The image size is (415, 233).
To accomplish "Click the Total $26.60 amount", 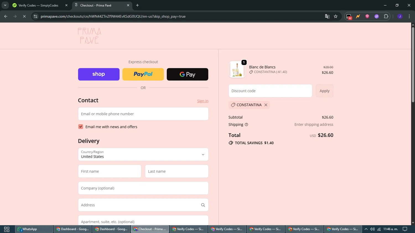I will point(325,135).
